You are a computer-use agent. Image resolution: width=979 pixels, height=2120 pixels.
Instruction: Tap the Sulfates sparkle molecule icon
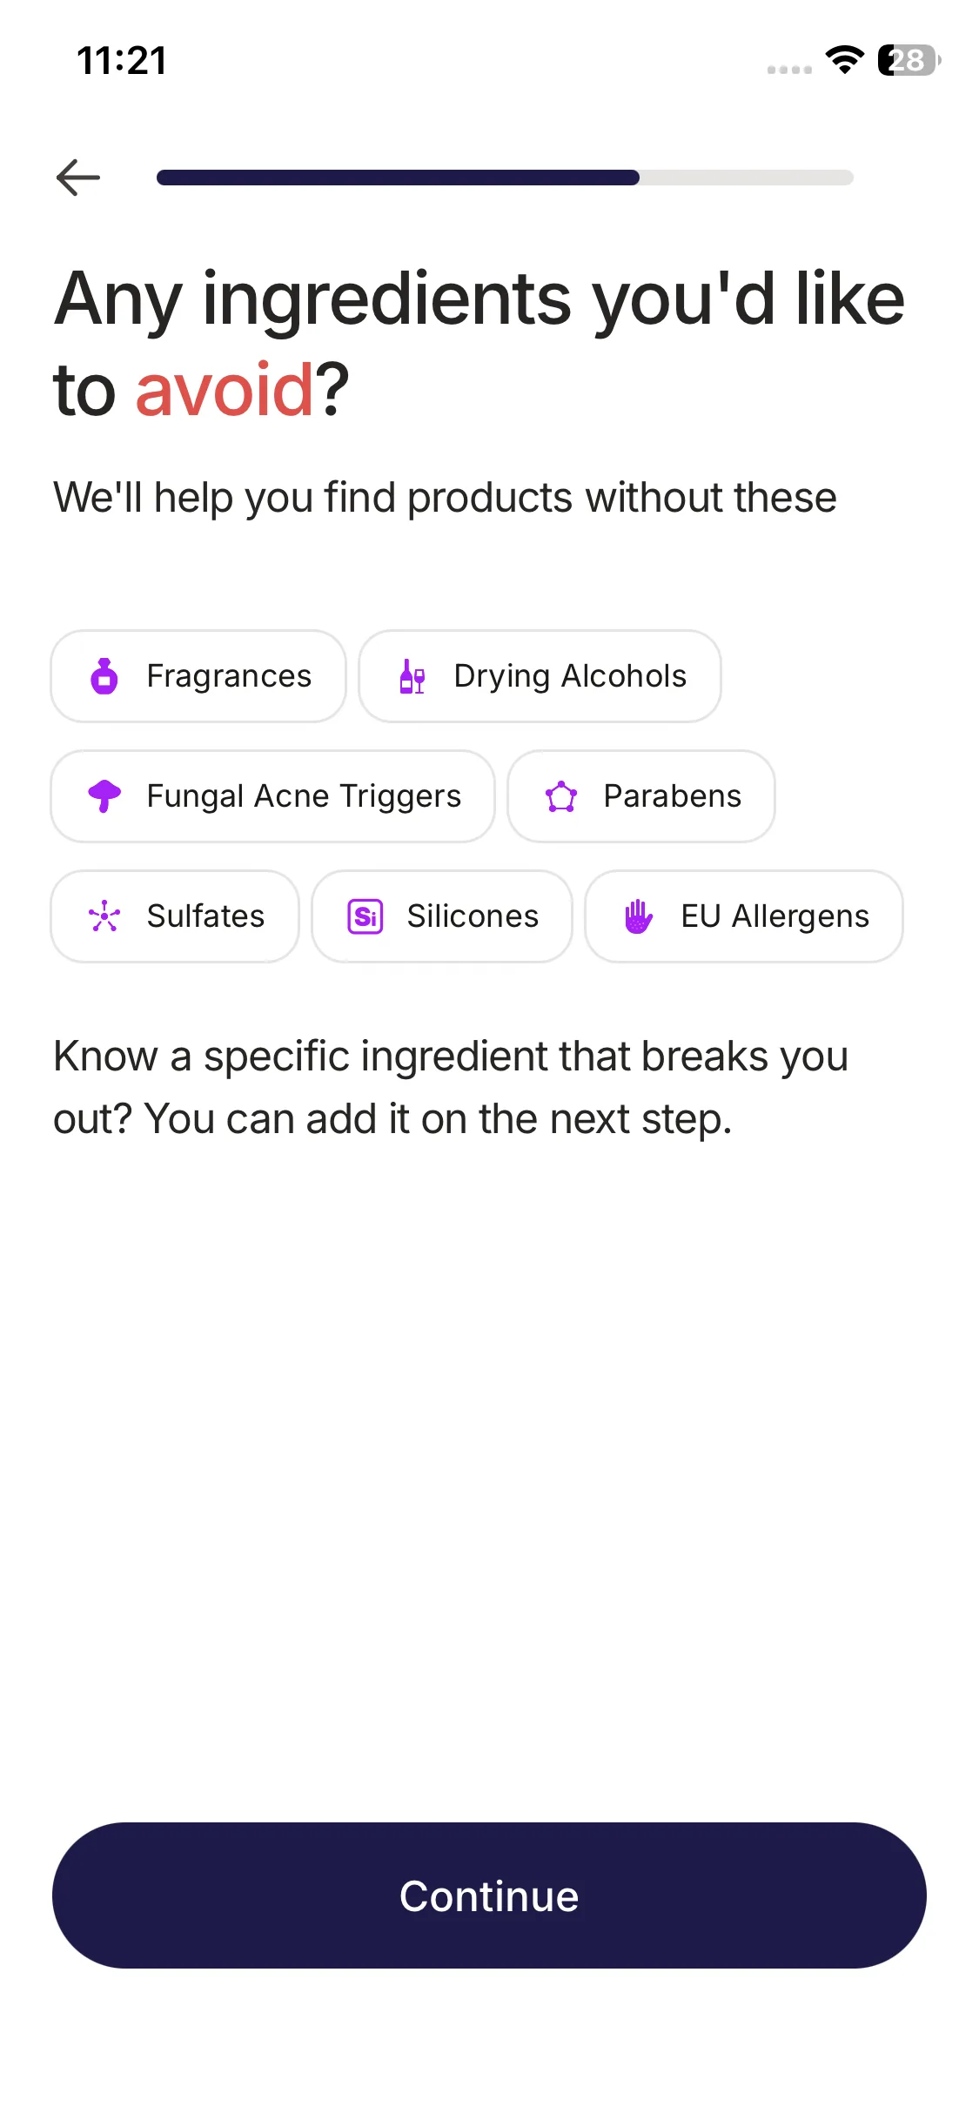click(x=104, y=916)
